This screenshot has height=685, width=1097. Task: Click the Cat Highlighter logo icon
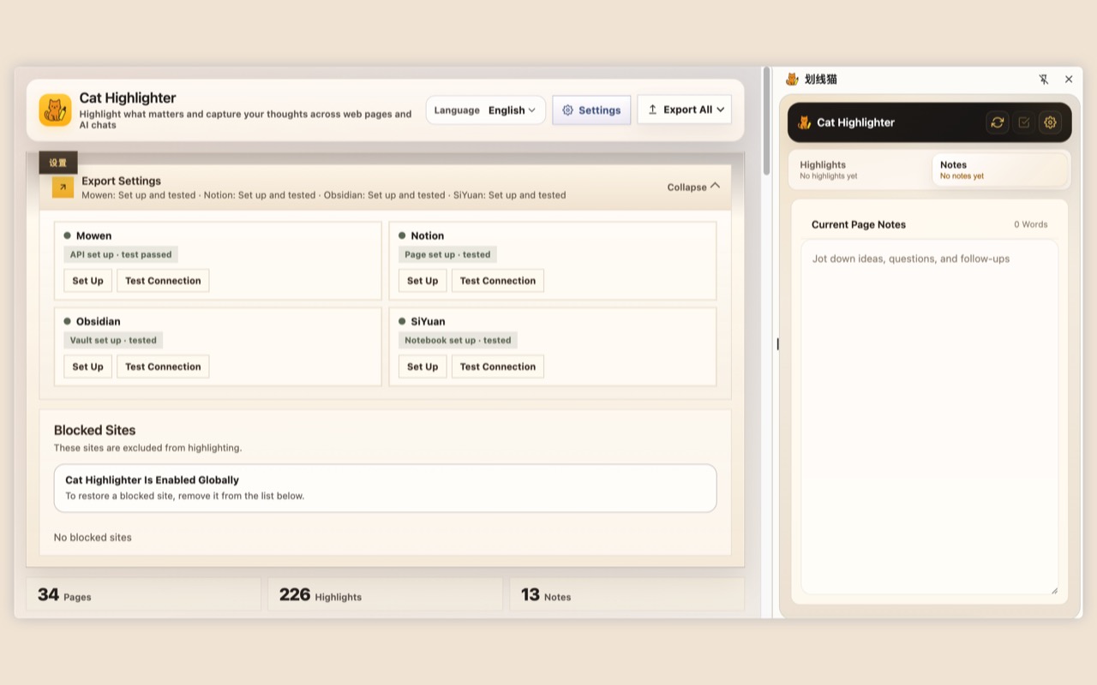[x=55, y=110]
